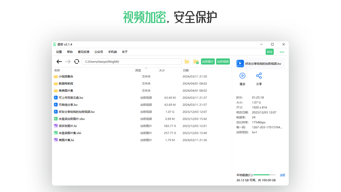
Task: Click the 1.79 M size cell
Action: 170,140
